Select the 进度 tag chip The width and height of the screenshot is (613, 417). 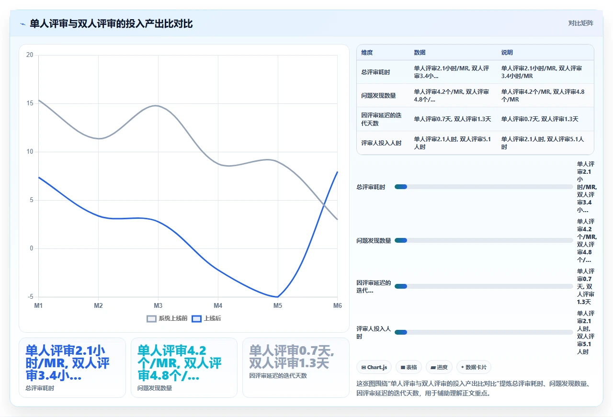click(439, 367)
